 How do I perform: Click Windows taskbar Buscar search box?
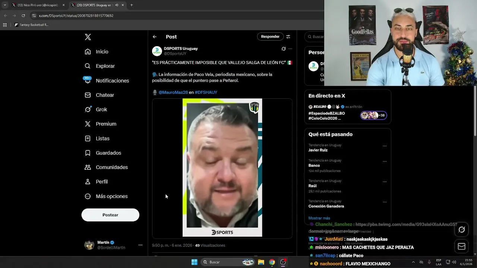(x=228, y=262)
